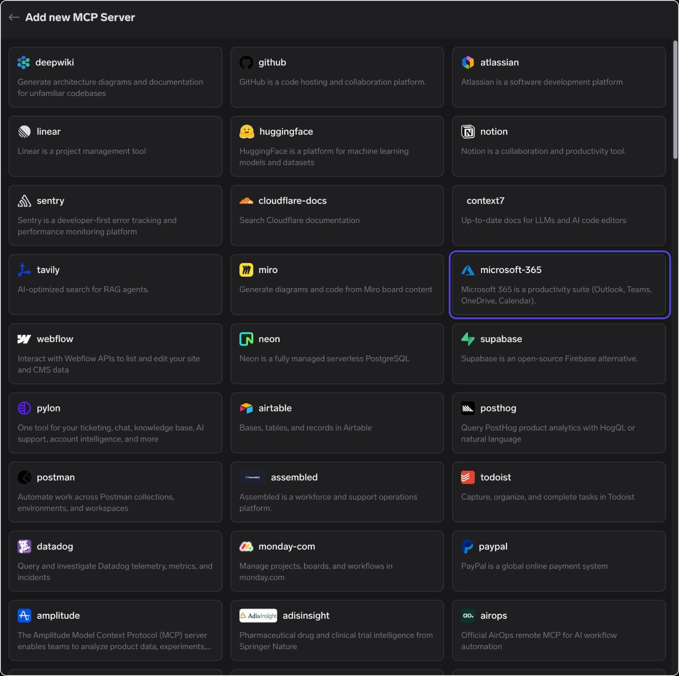The height and width of the screenshot is (676, 679).
Task: Click the adisinsight server title
Action: pyautogui.click(x=306, y=615)
